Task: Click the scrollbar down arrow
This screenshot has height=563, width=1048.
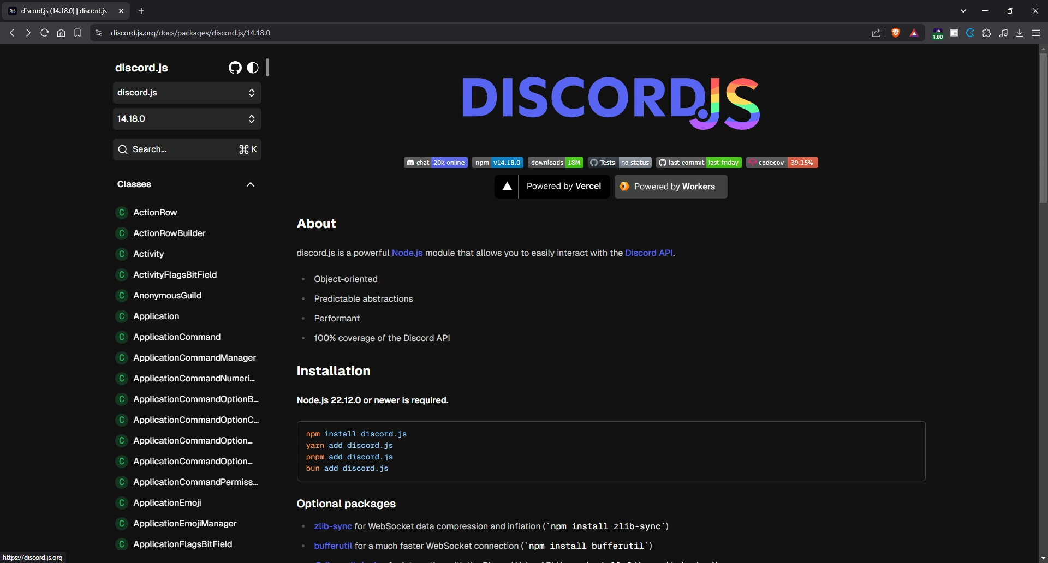Action: click(x=1043, y=558)
